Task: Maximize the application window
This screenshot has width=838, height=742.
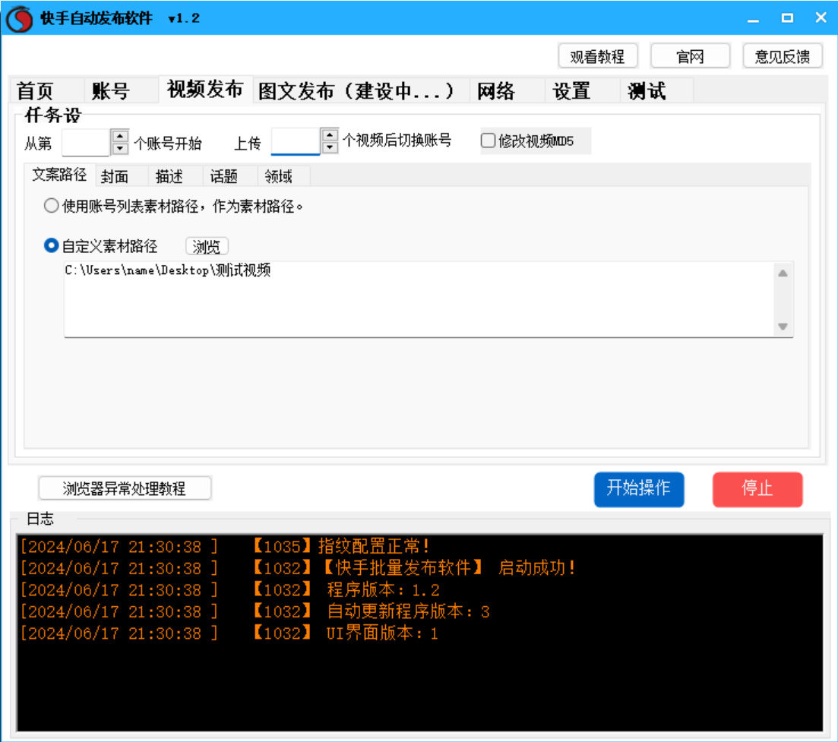Action: [x=787, y=18]
